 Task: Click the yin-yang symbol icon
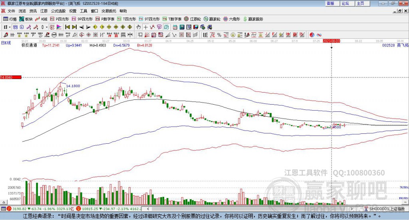point(312,35)
